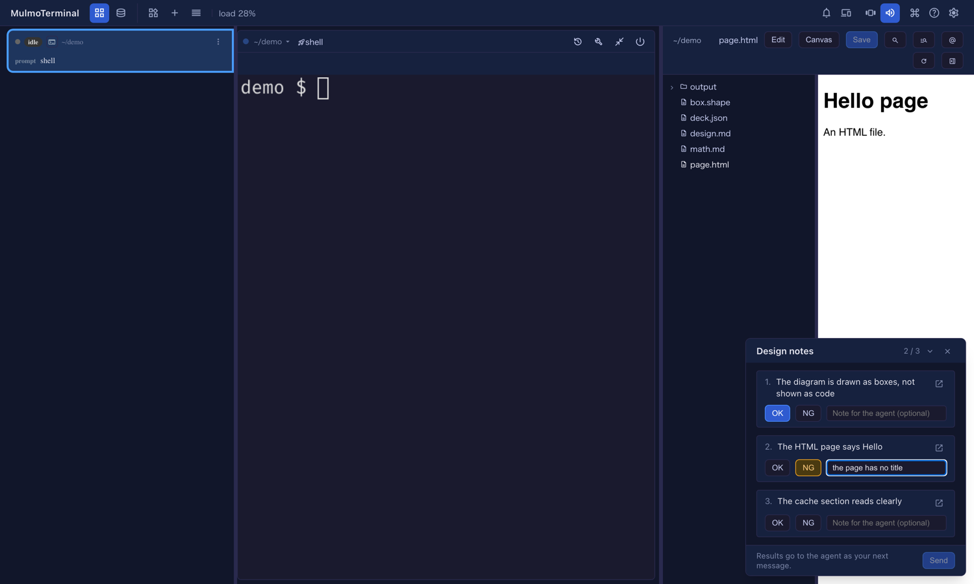
Task: Click the devices icon in the top bar
Action: (846, 13)
